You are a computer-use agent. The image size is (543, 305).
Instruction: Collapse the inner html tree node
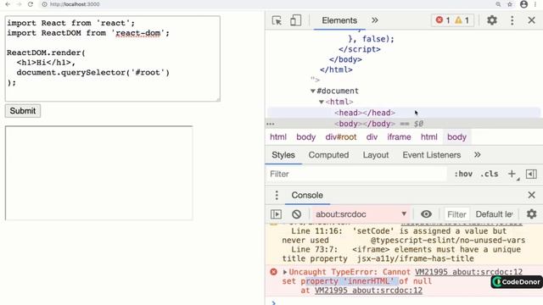pyautogui.click(x=322, y=102)
